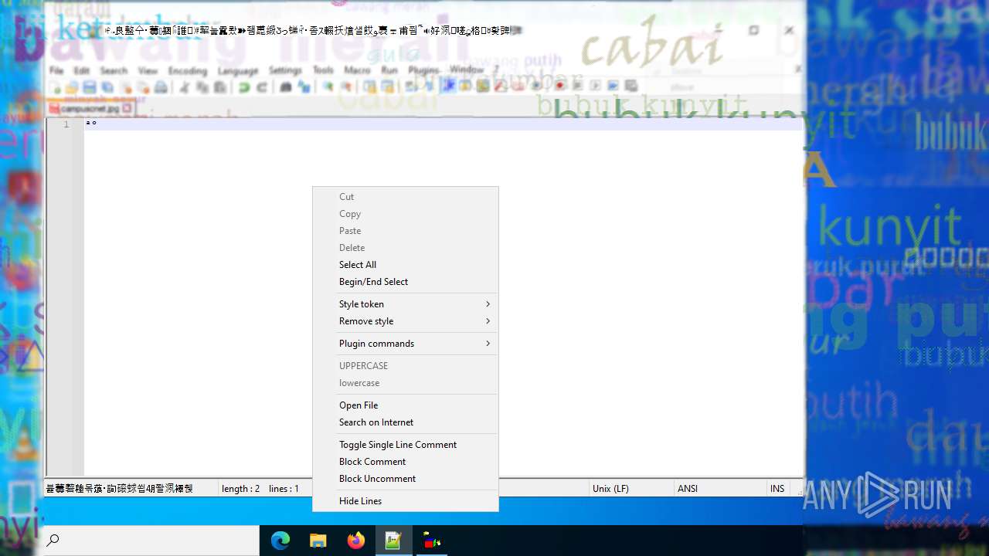Click the Replace toolbar icon
Screen dimensions: 989x556
point(303,87)
